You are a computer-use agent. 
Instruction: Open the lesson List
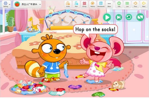(x=127, y=4)
